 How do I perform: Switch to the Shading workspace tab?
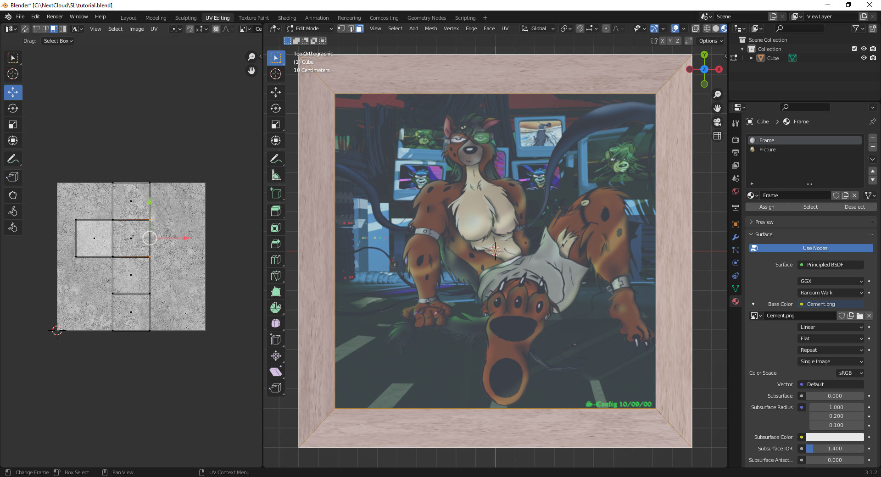pos(287,18)
